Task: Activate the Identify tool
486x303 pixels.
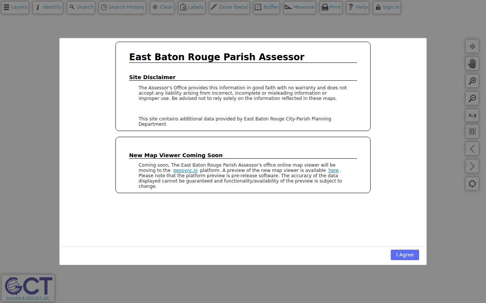Action: pyautogui.click(x=48, y=7)
